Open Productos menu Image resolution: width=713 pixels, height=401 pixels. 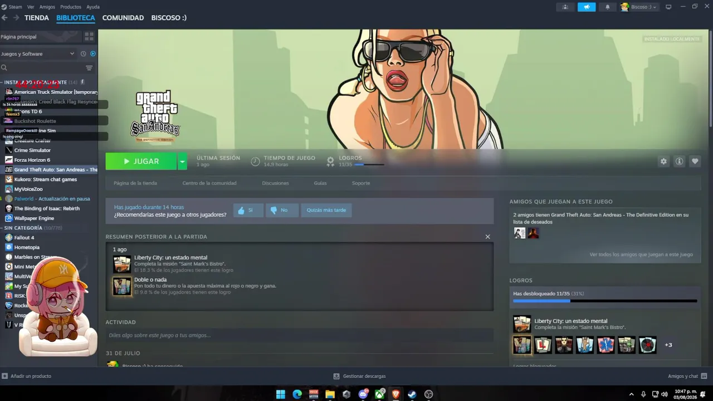71,7
